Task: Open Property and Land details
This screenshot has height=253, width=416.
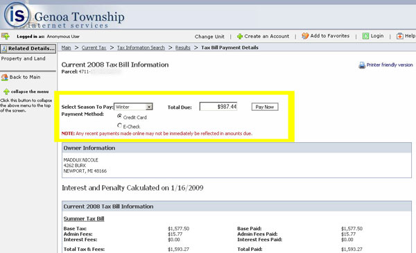Action: point(23,59)
